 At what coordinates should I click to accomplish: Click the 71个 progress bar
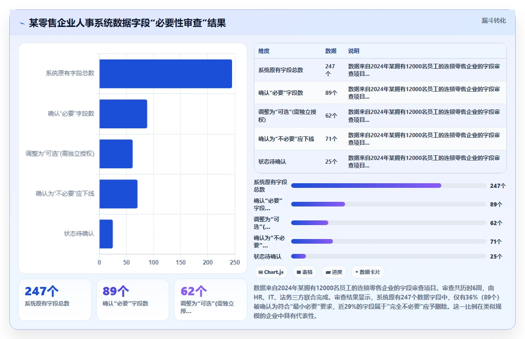388,241
